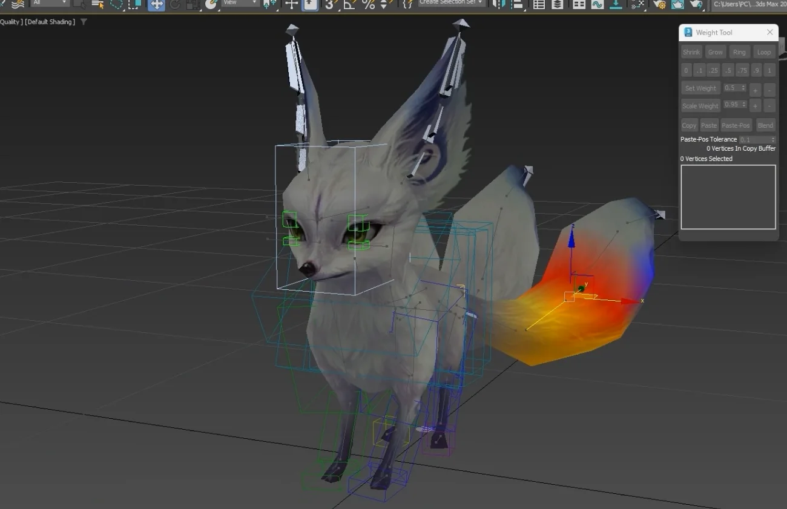Click the Set Weight button

tap(700, 88)
